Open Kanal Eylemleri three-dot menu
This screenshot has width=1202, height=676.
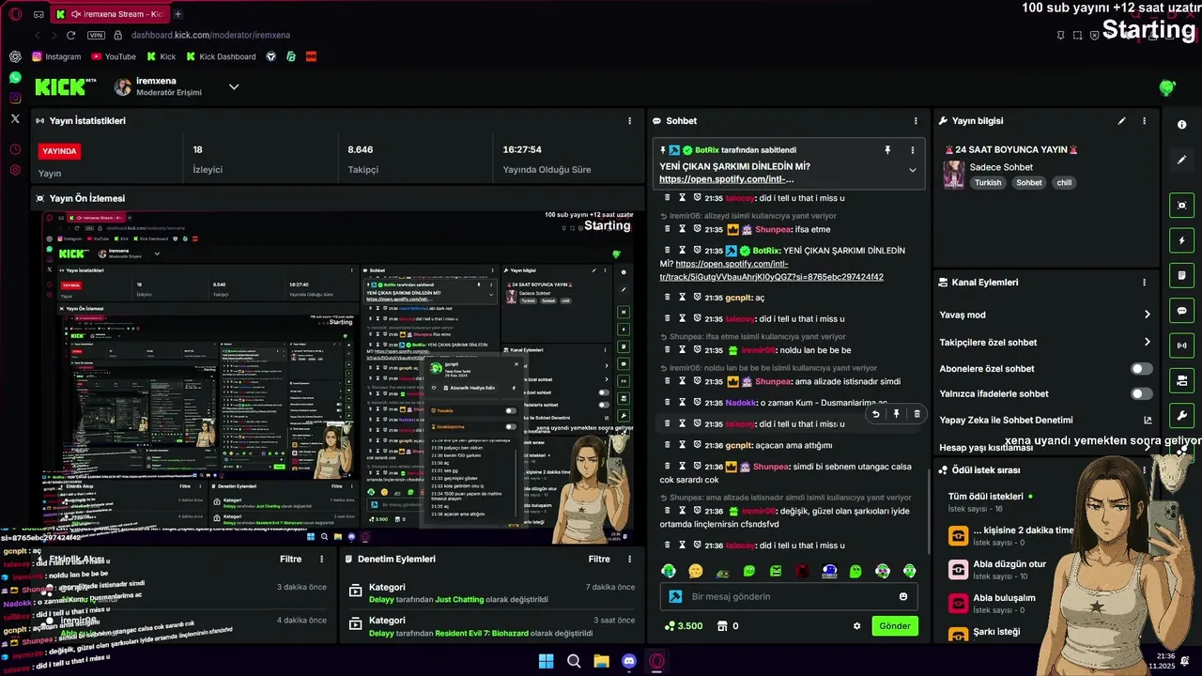(x=1144, y=283)
